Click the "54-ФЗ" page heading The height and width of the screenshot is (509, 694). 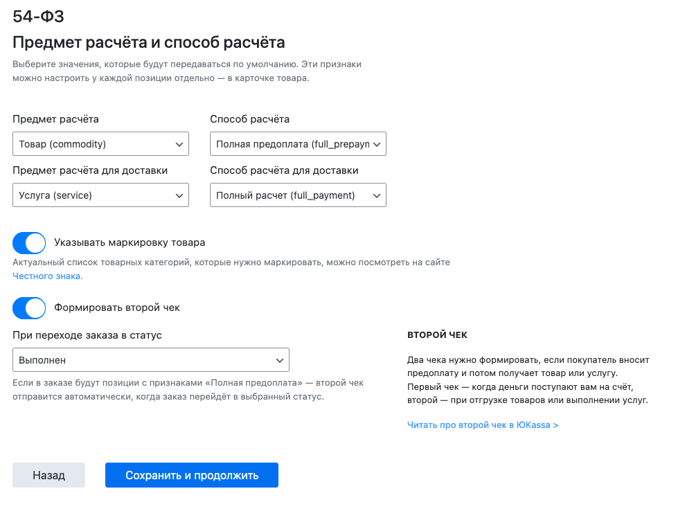click(39, 17)
